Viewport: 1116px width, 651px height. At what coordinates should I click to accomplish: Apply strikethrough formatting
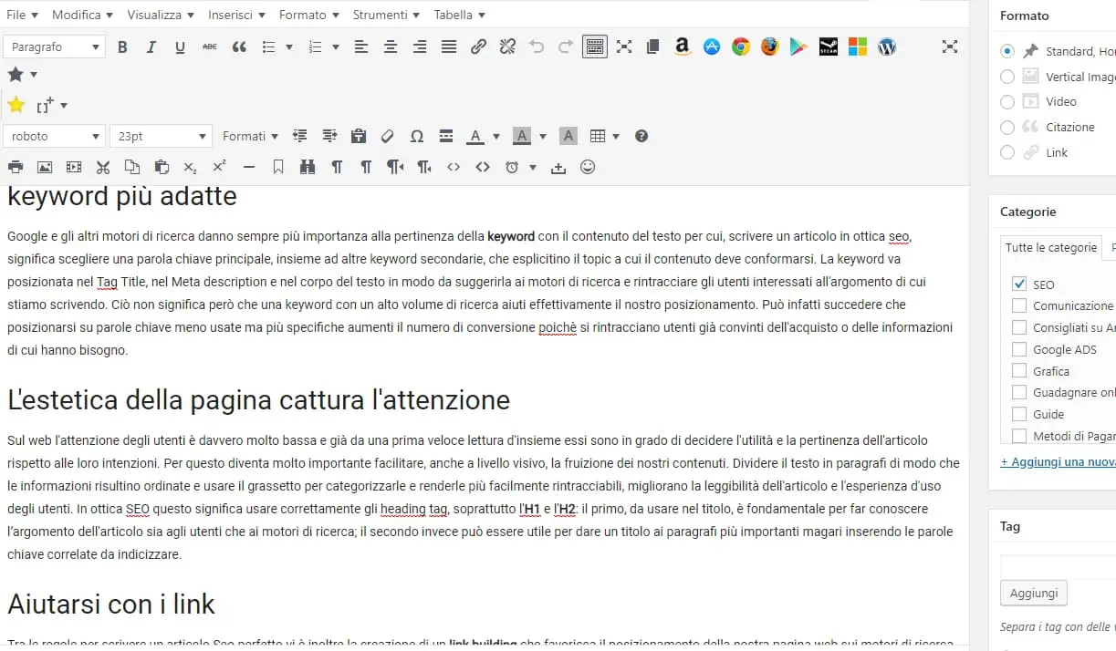pos(209,46)
